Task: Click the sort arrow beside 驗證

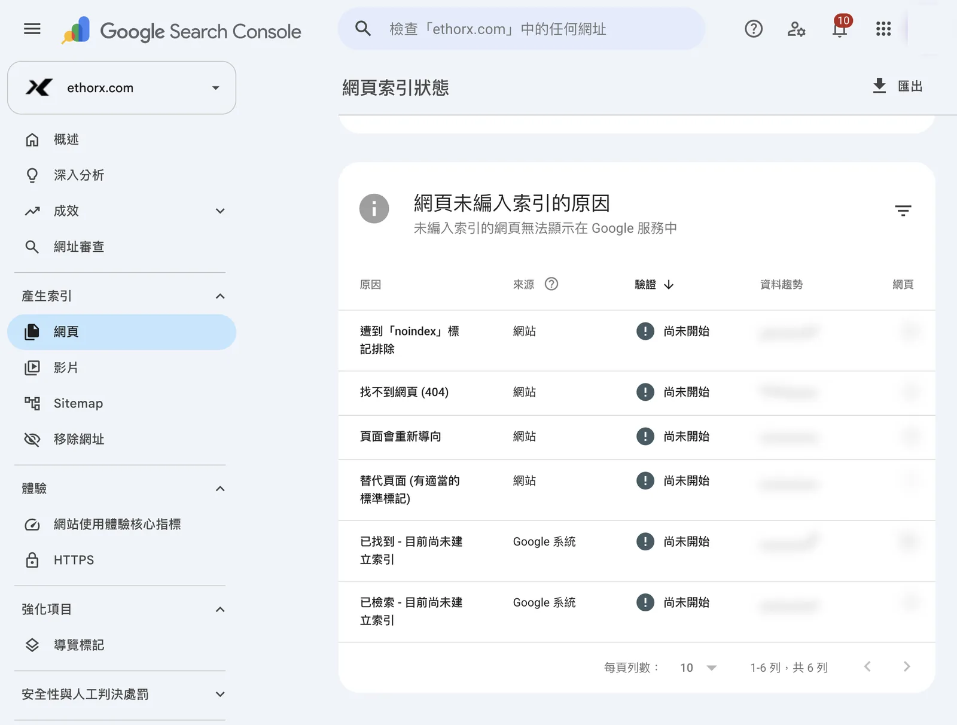Action: [x=669, y=285]
